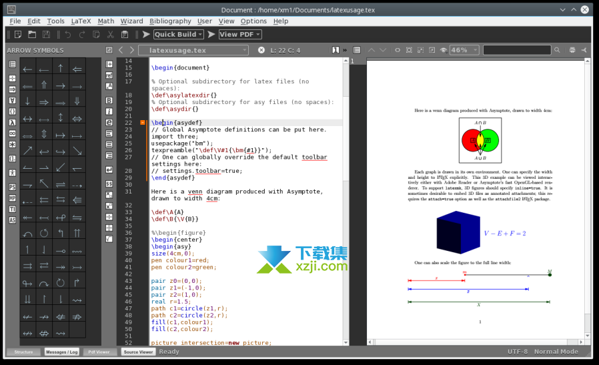The image size is (599, 365).
Task: Open the TikZ commands panel (TI icon)
Action: click(12, 209)
